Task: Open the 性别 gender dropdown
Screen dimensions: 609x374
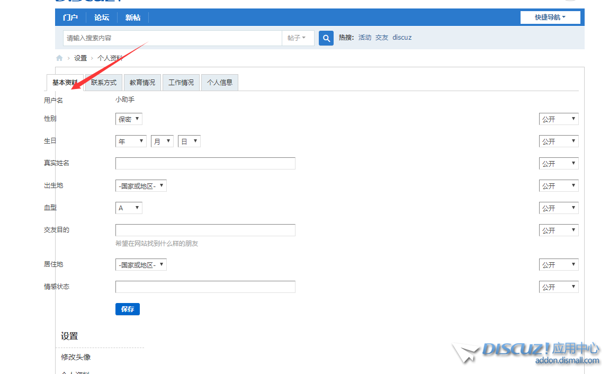Action: click(129, 119)
